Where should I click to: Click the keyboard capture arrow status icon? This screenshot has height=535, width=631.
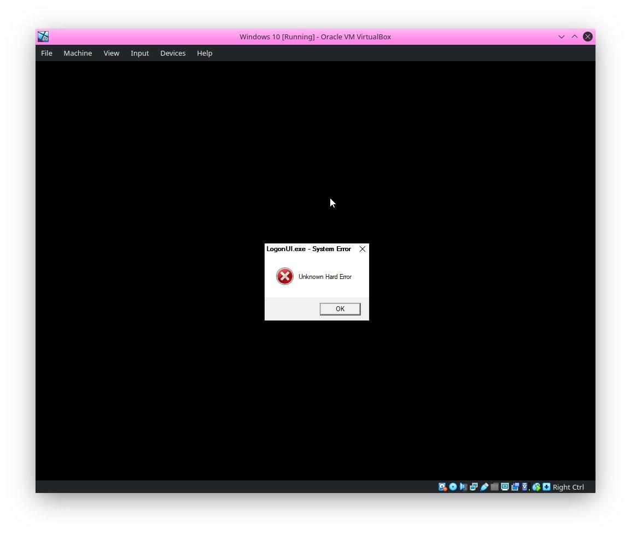(546, 487)
